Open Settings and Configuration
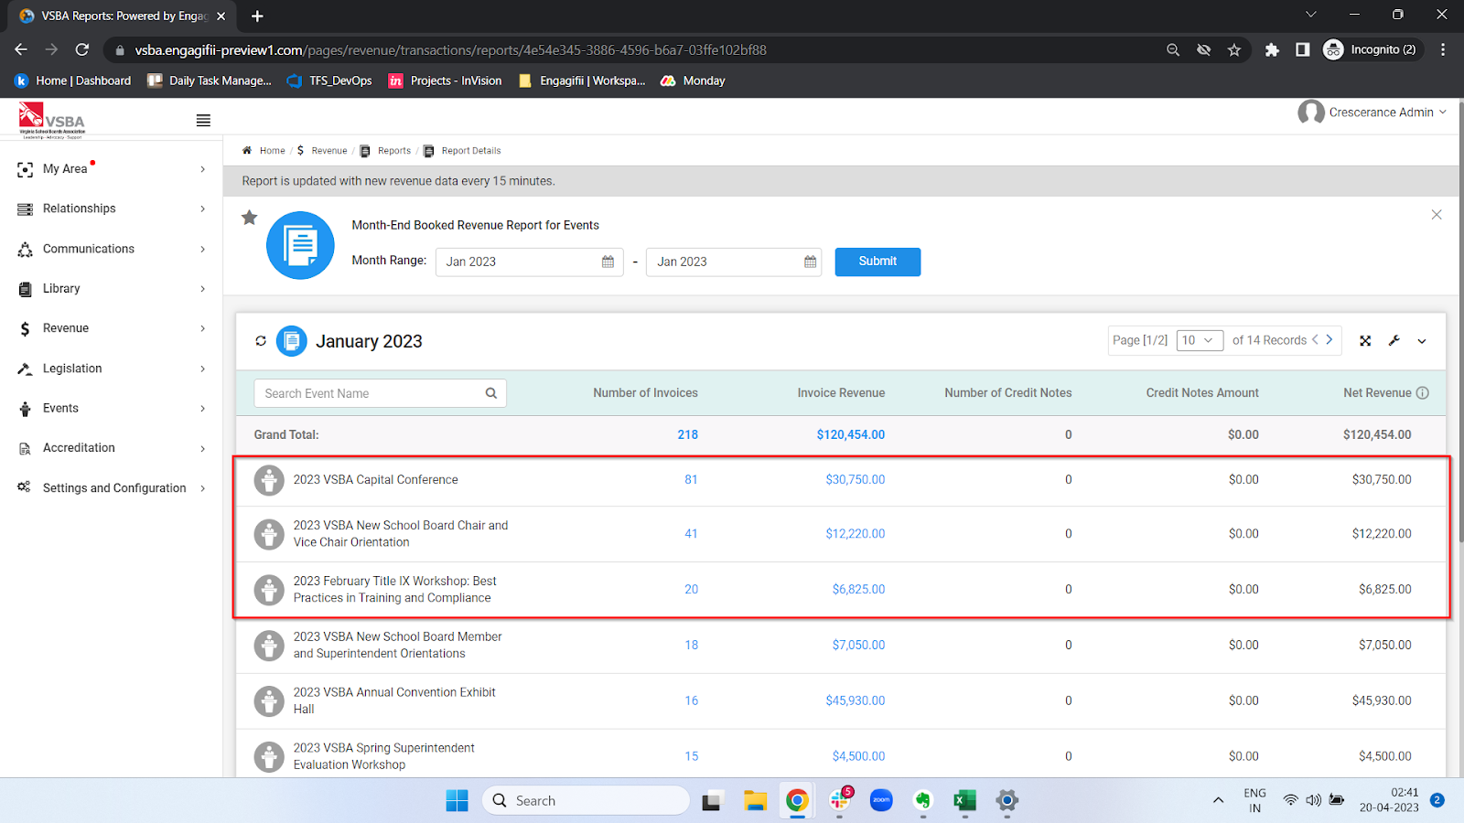 point(112,487)
